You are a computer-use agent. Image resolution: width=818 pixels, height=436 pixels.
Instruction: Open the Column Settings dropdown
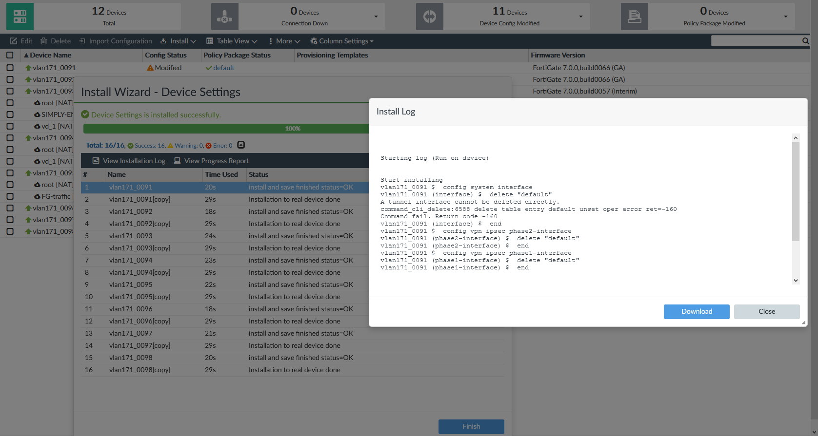[x=342, y=41]
